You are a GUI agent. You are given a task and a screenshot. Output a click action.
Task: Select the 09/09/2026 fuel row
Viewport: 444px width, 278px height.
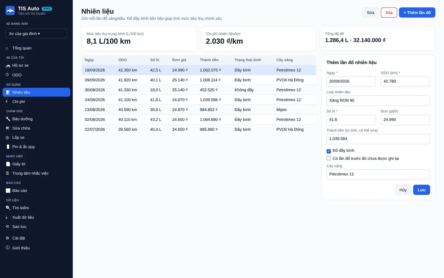199,80
